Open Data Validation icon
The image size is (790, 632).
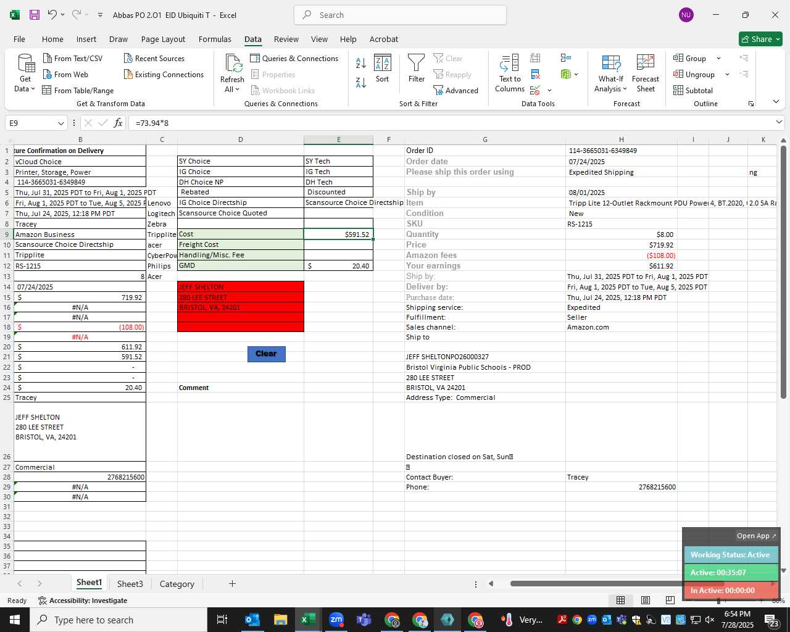[535, 91]
